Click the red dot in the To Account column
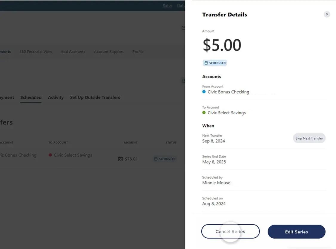The image size is (336, 249). [x=50, y=155]
